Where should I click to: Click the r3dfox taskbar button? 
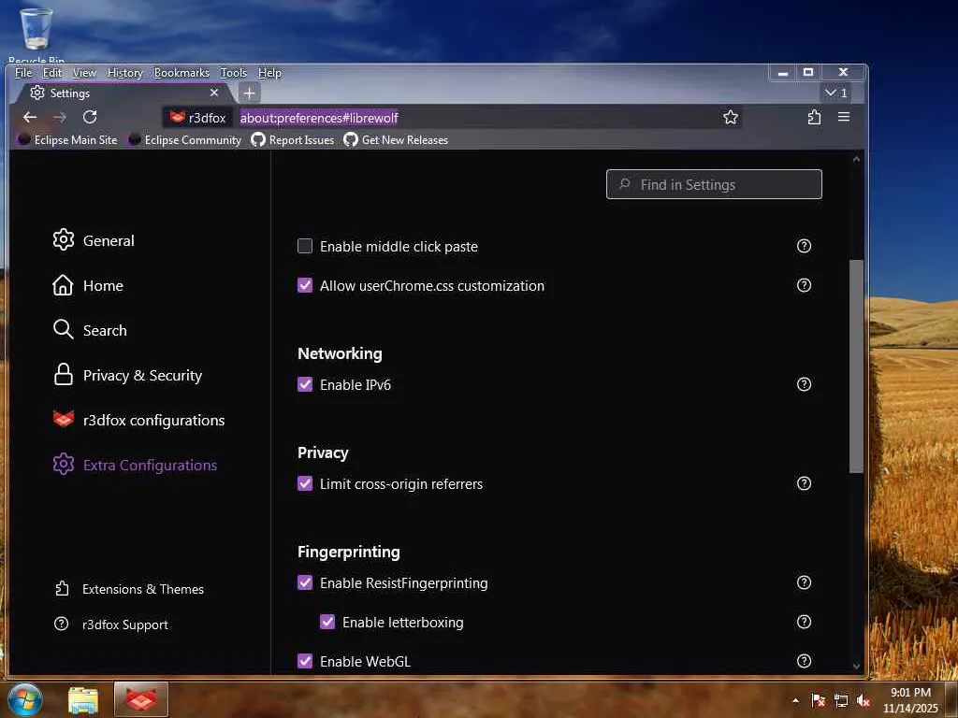[x=141, y=699]
